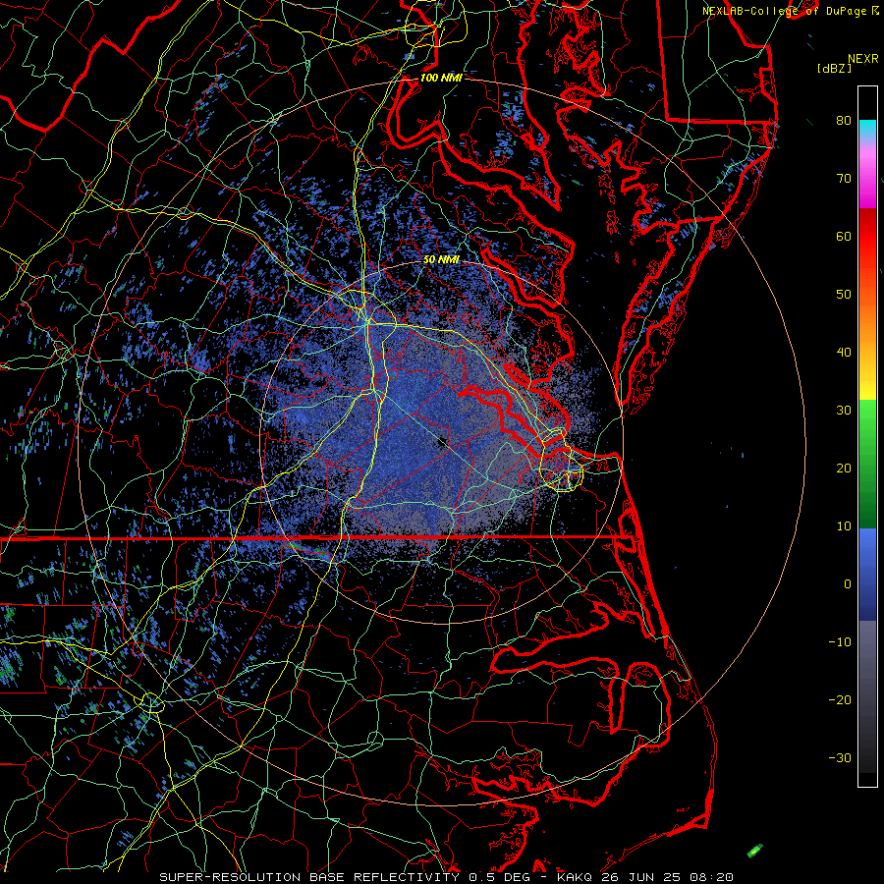Screen dimensions: 884x884
Task: Click the NEXR label above the color scale
Action: (x=863, y=59)
